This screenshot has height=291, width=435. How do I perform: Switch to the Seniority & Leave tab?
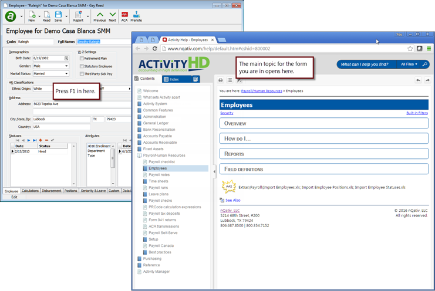93,191
